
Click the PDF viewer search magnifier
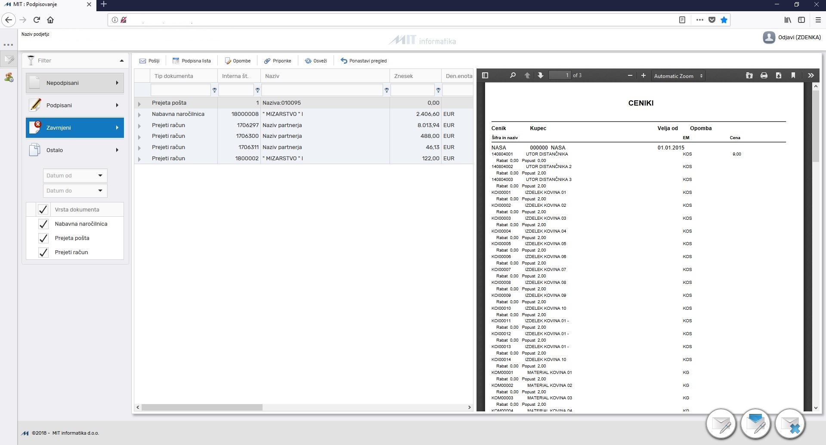coord(513,75)
